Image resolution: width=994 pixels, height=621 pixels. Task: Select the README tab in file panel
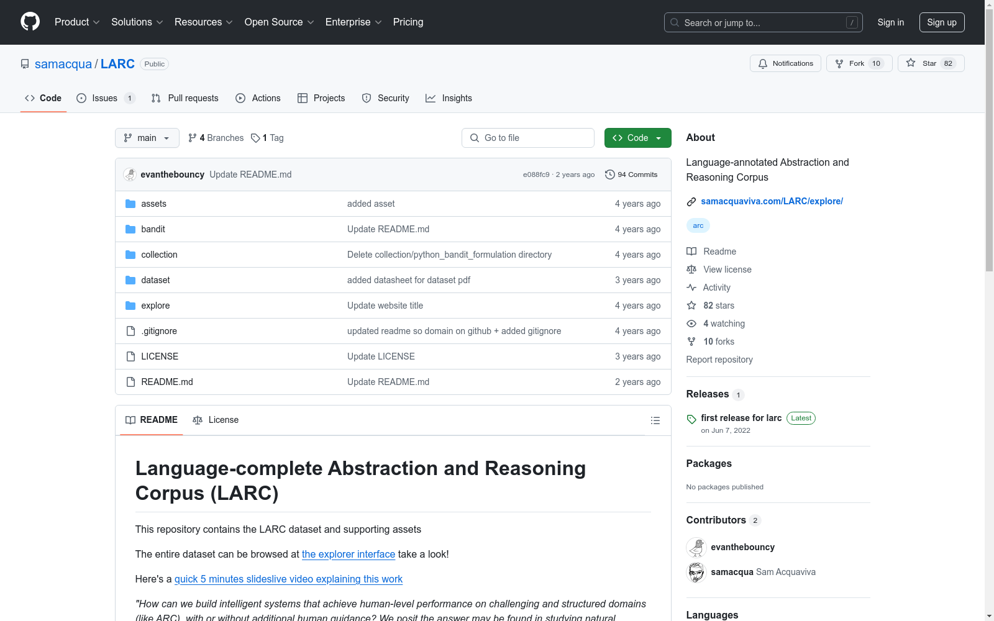pyautogui.click(x=152, y=420)
